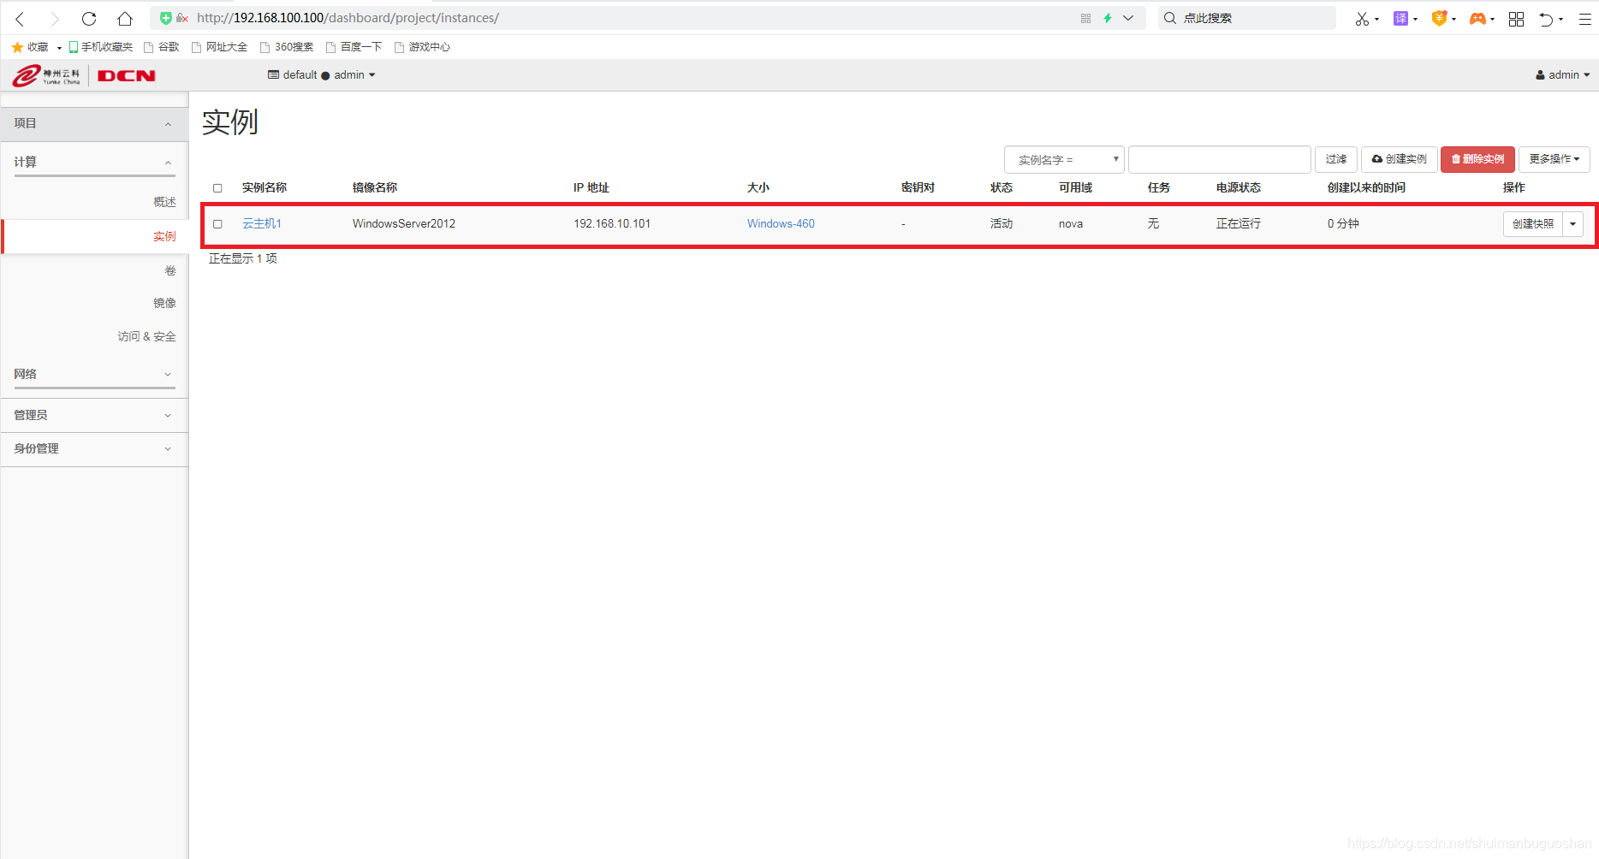Click the browser search box

pos(1247,18)
